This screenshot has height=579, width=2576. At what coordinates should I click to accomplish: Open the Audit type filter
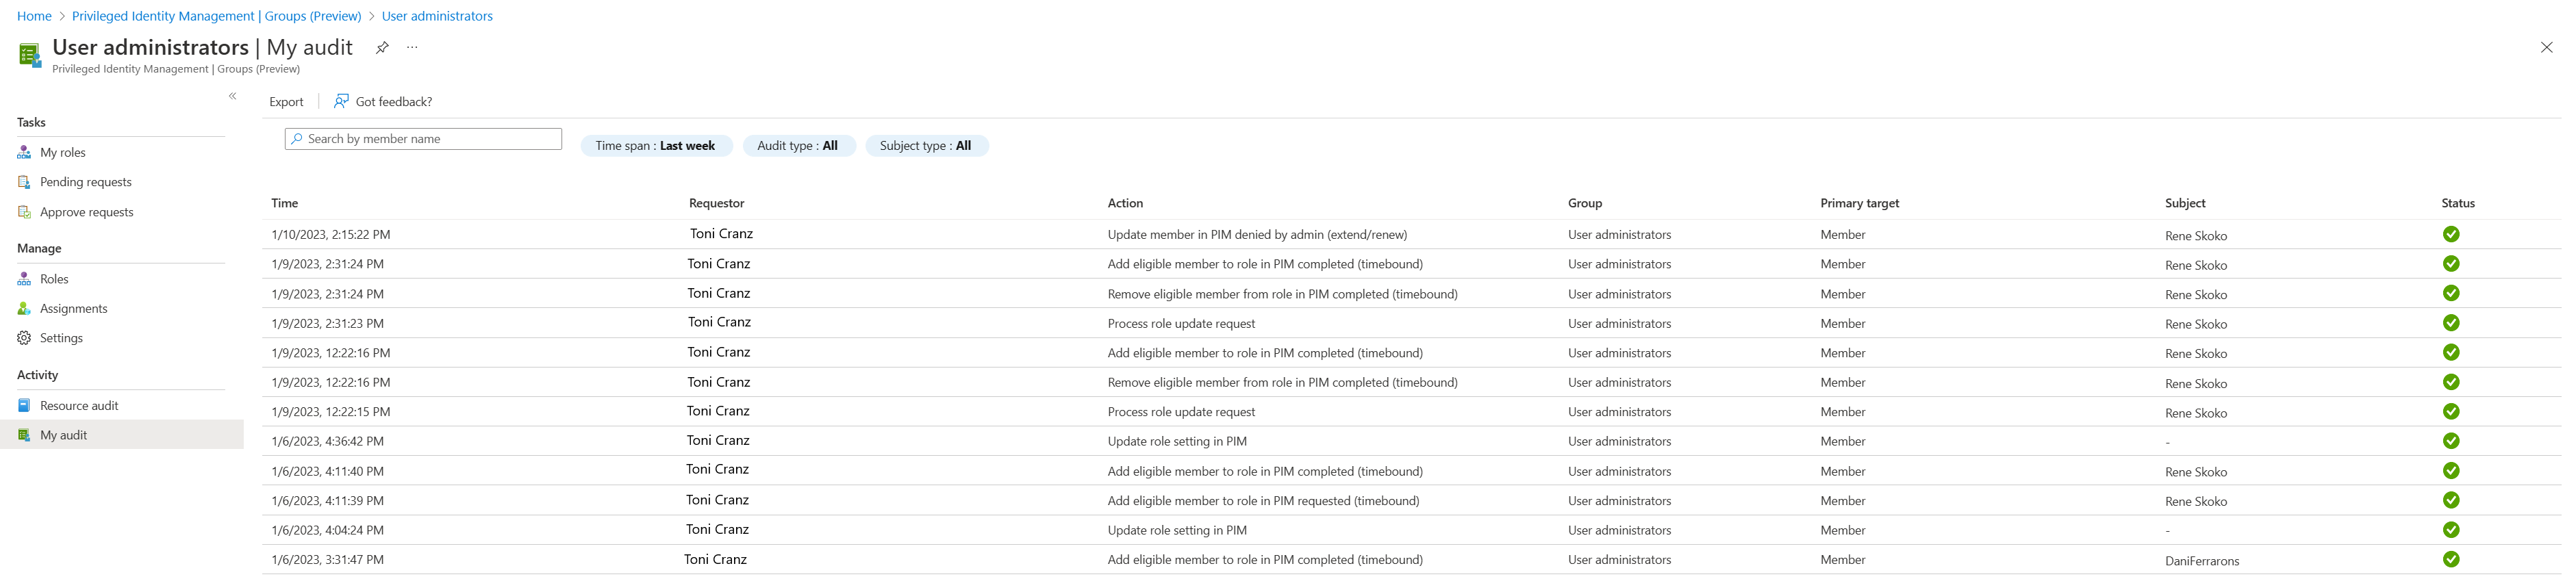coord(797,146)
